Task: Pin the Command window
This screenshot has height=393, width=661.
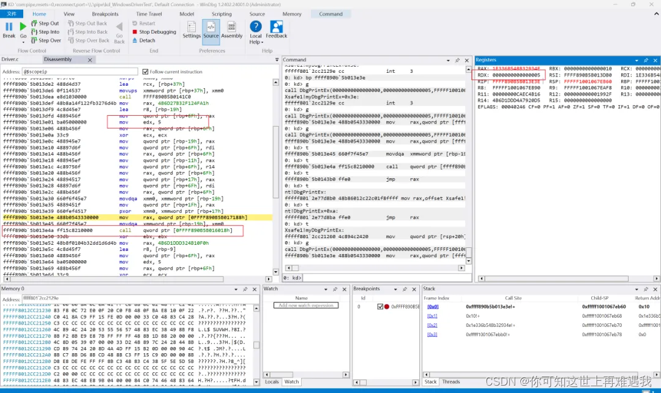Action: 457,61
